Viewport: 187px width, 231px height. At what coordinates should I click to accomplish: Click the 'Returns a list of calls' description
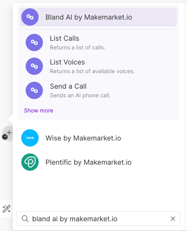tap(78, 48)
